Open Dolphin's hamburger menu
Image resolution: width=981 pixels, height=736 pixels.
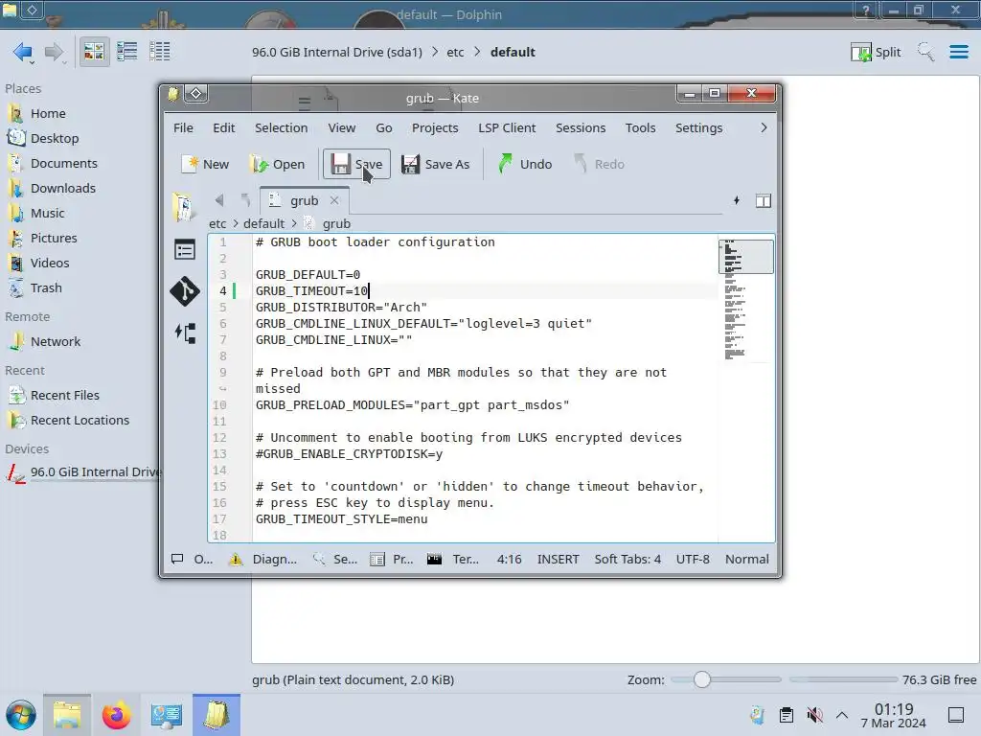coord(958,52)
